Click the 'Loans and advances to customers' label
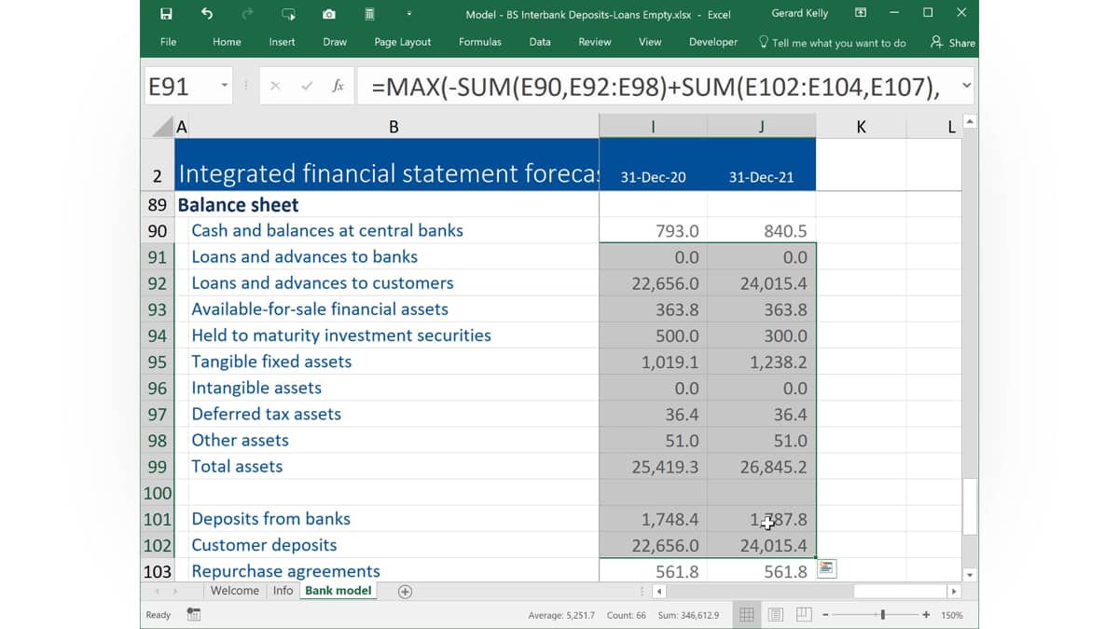 click(x=323, y=283)
